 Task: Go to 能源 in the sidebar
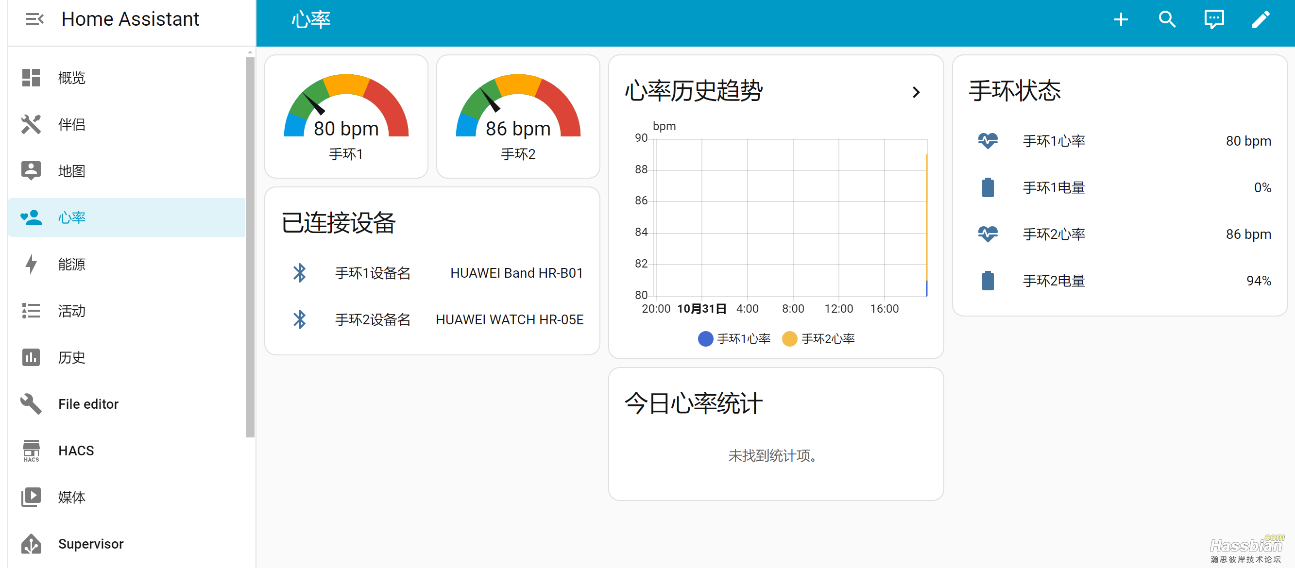tap(71, 264)
